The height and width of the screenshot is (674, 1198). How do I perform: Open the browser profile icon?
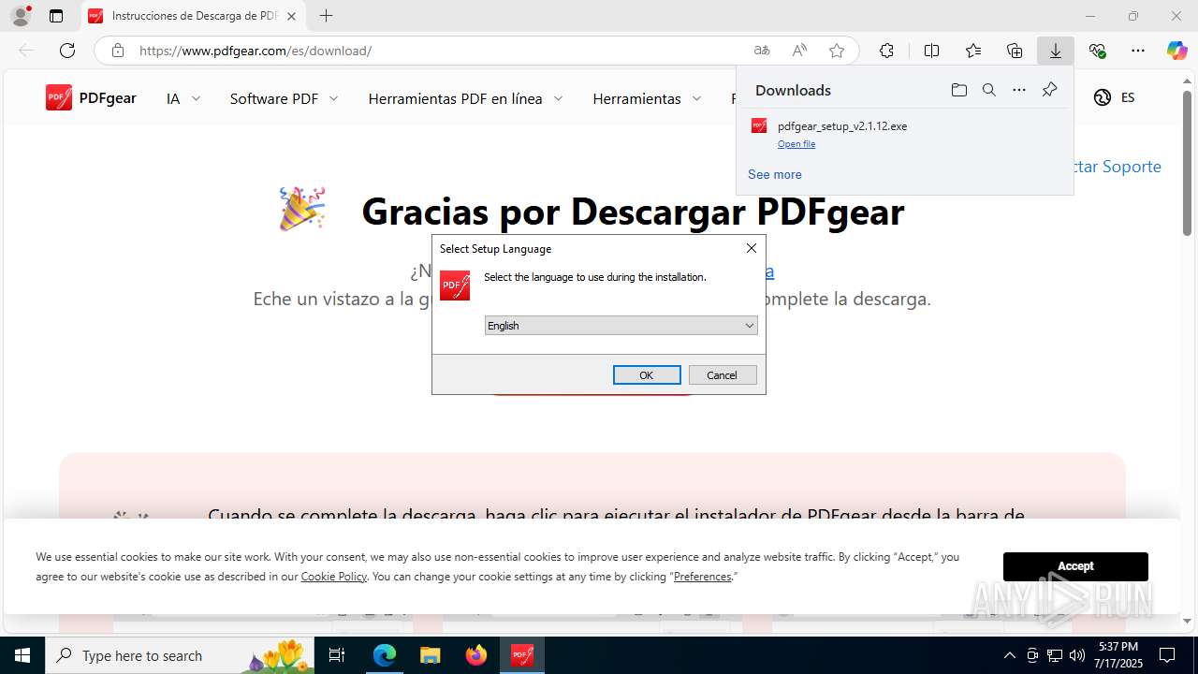21,16
